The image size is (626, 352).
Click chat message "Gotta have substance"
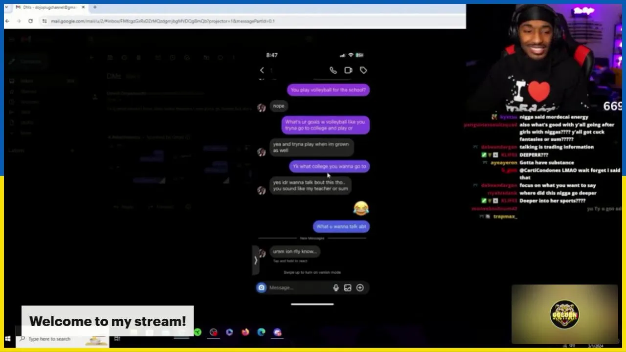pyautogui.click(x=547, y=163)
